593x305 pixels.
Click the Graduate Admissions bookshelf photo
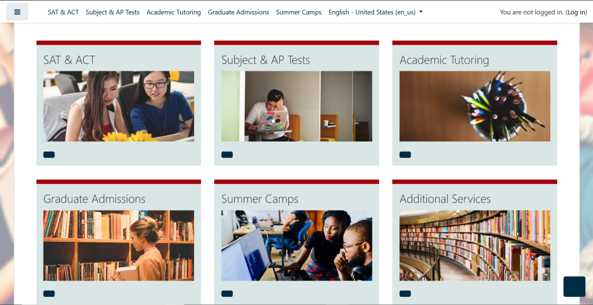pos(119,245)
